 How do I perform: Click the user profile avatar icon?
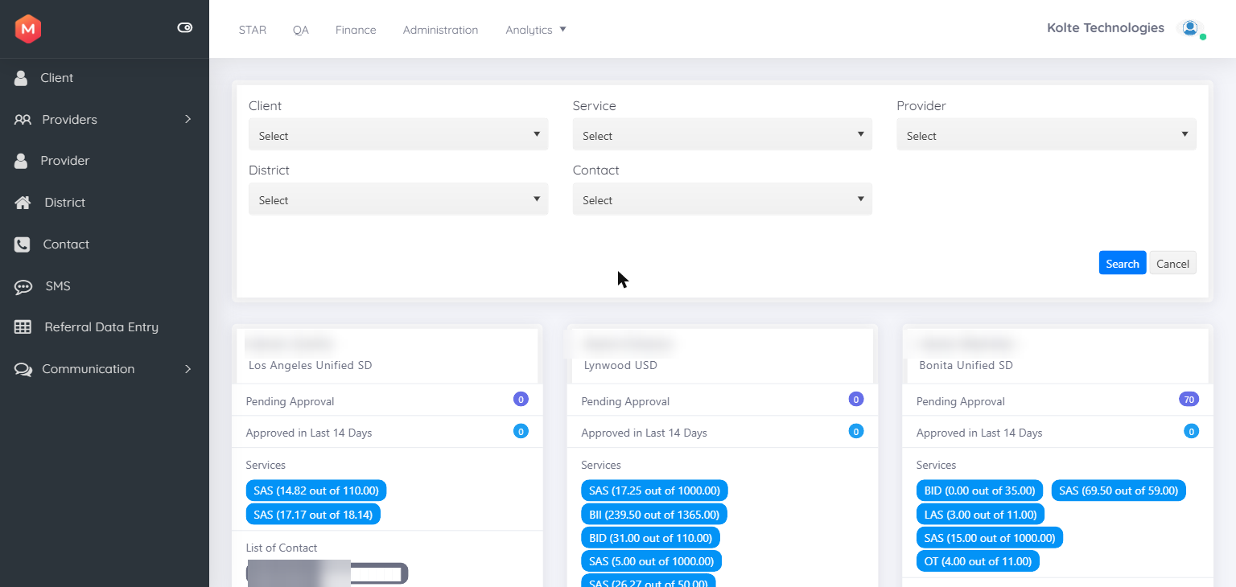[x=1191, y=28]
